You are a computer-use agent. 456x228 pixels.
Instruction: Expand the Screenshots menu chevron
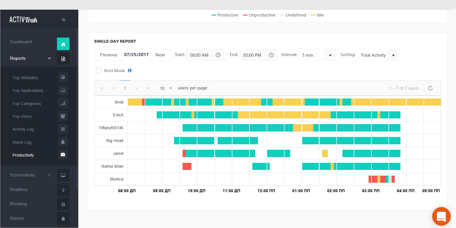coord(49,175)
